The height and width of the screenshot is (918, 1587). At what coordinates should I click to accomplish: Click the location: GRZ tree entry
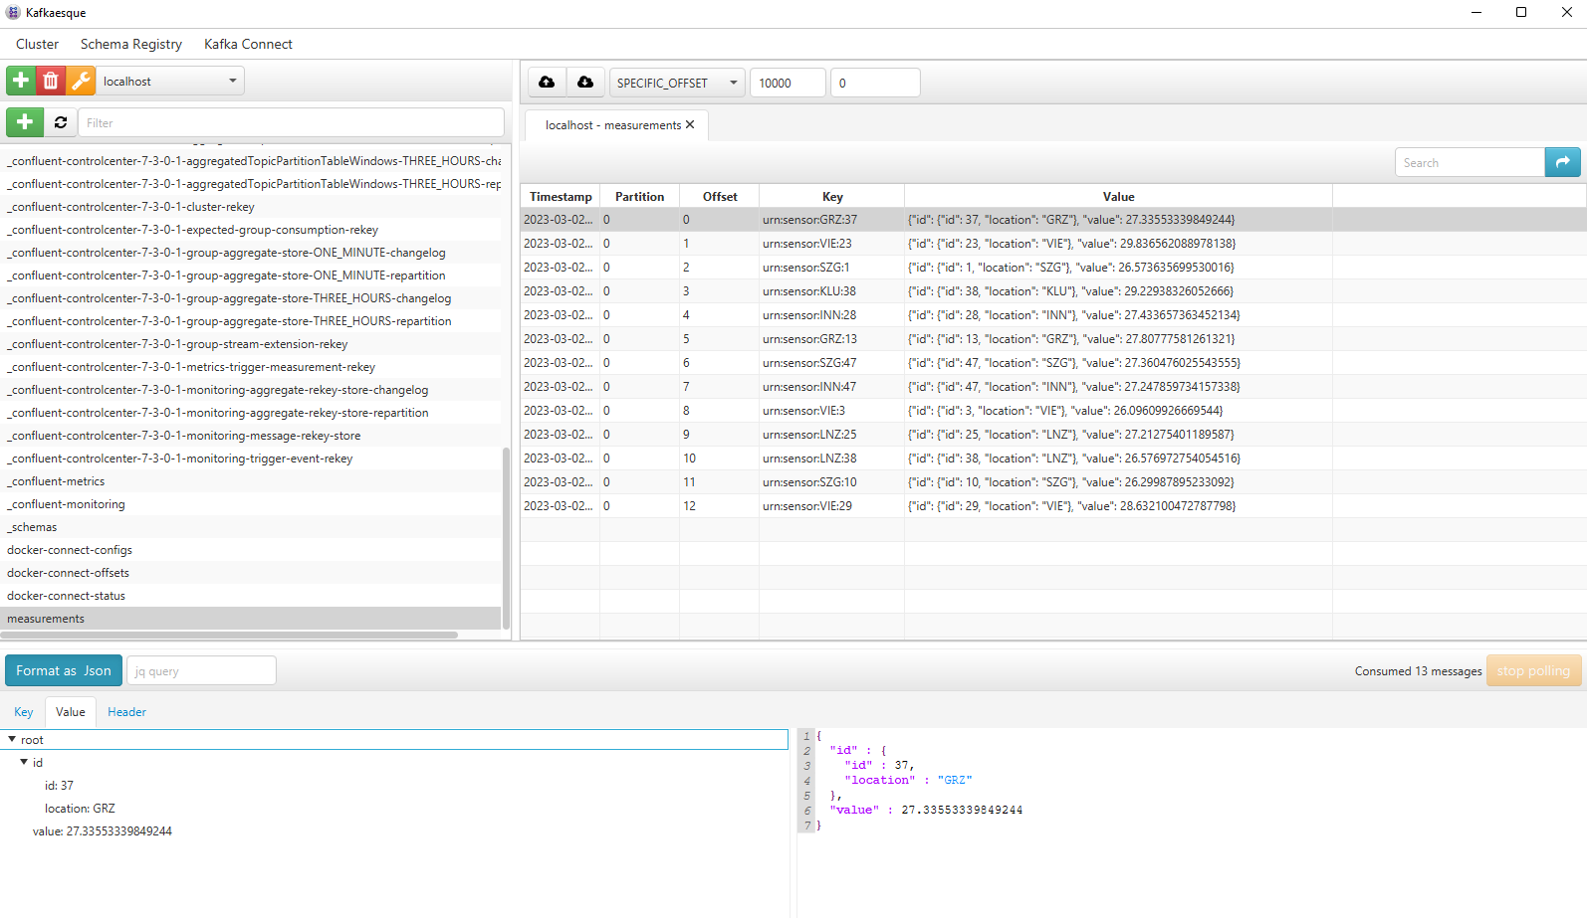coord(80,809)
